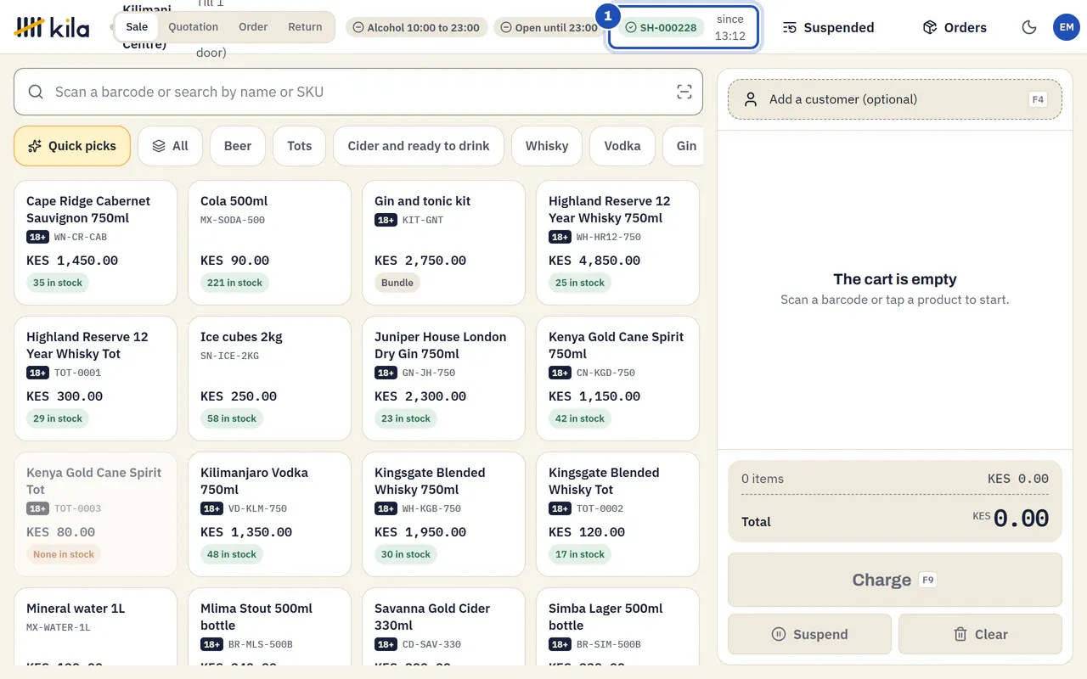Toggle dark mode with the moon icon
Screen dimensions: 1087x679
pyautogui.click(x=1029, y=27)
